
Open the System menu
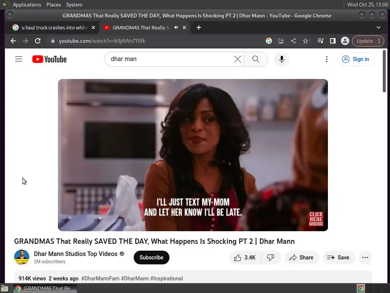(74, 5)
